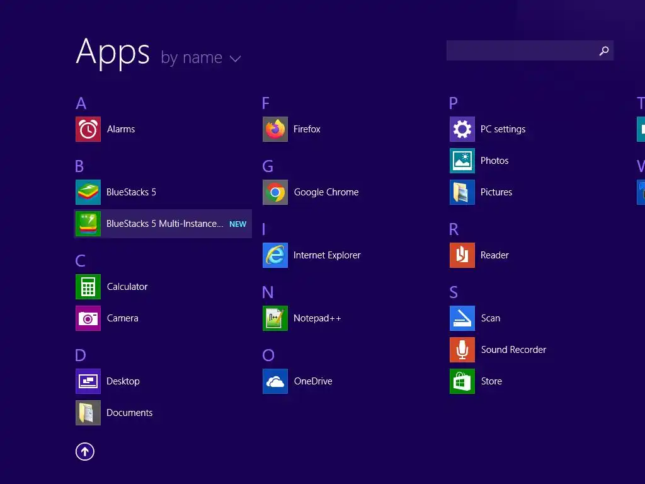Open the Store app icon

pos(462,381)
